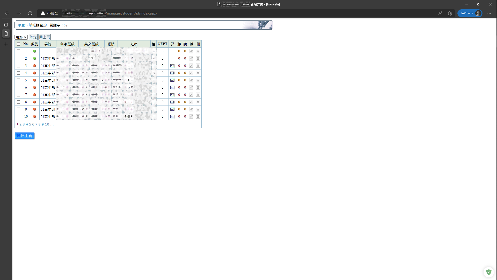Send mail to student in row 10
497x280 pixels.
[172, 117]
